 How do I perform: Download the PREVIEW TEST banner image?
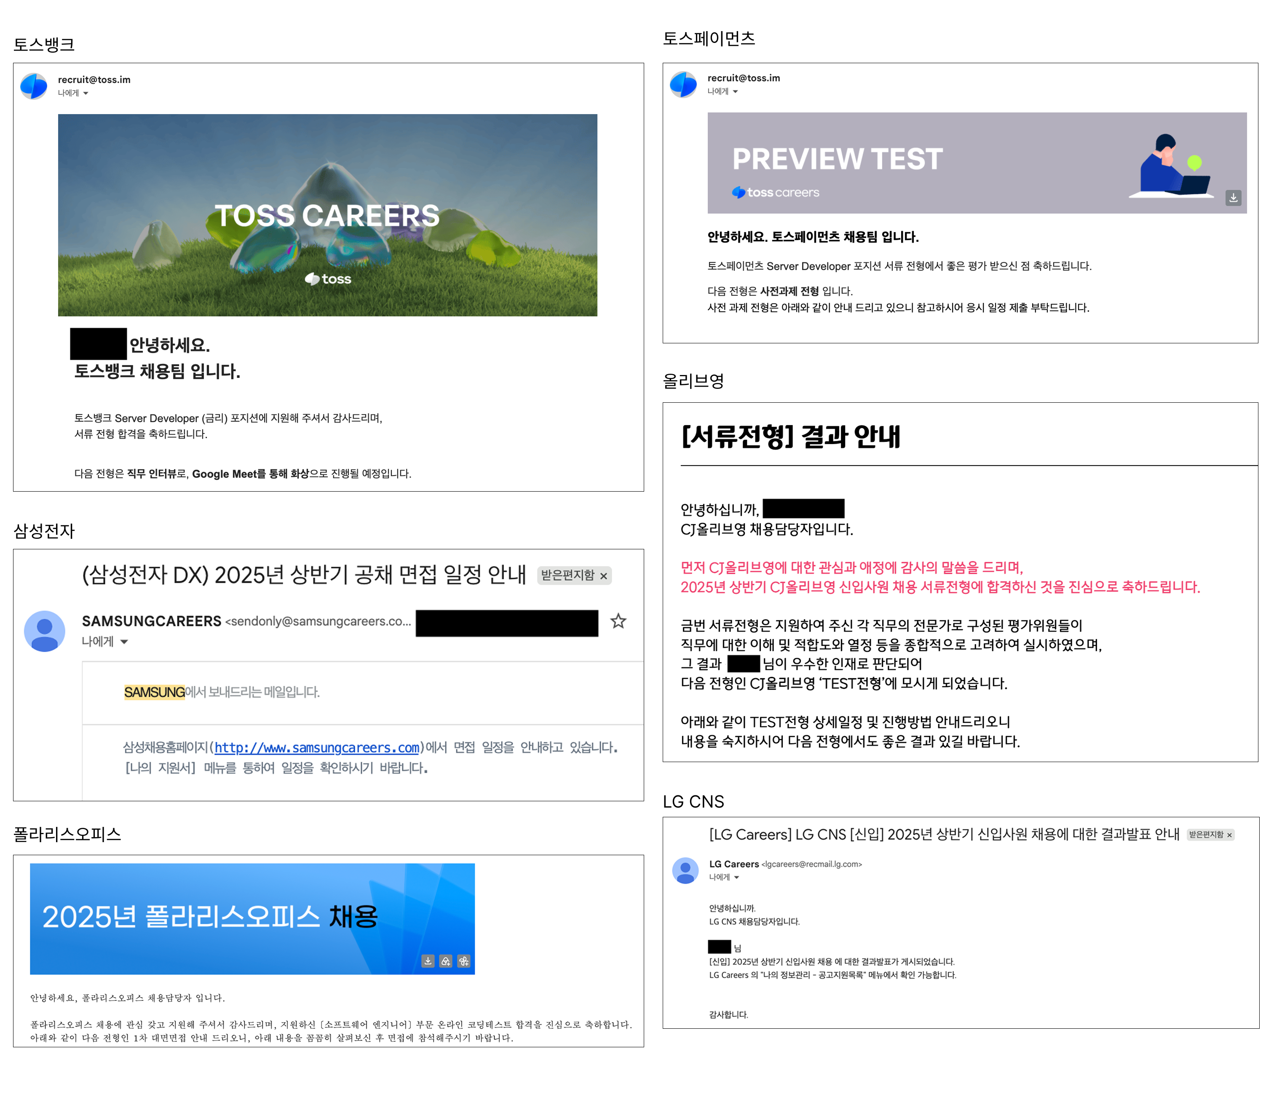click(1233, 198)
